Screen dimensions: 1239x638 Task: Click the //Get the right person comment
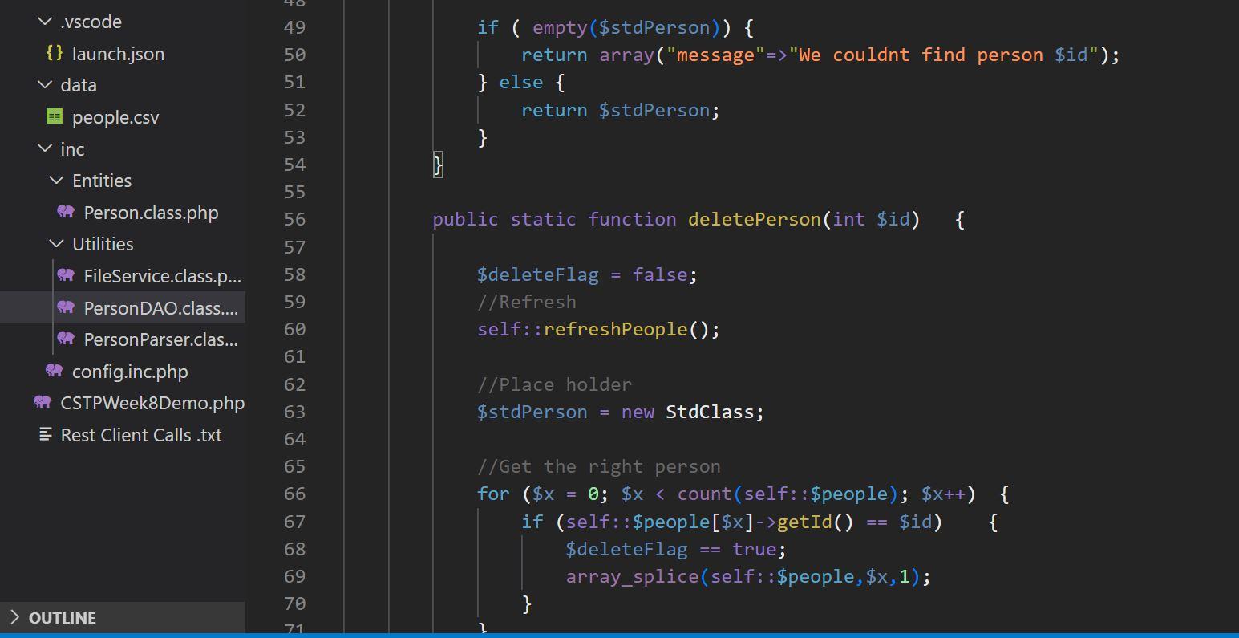[x=599, y=466]
